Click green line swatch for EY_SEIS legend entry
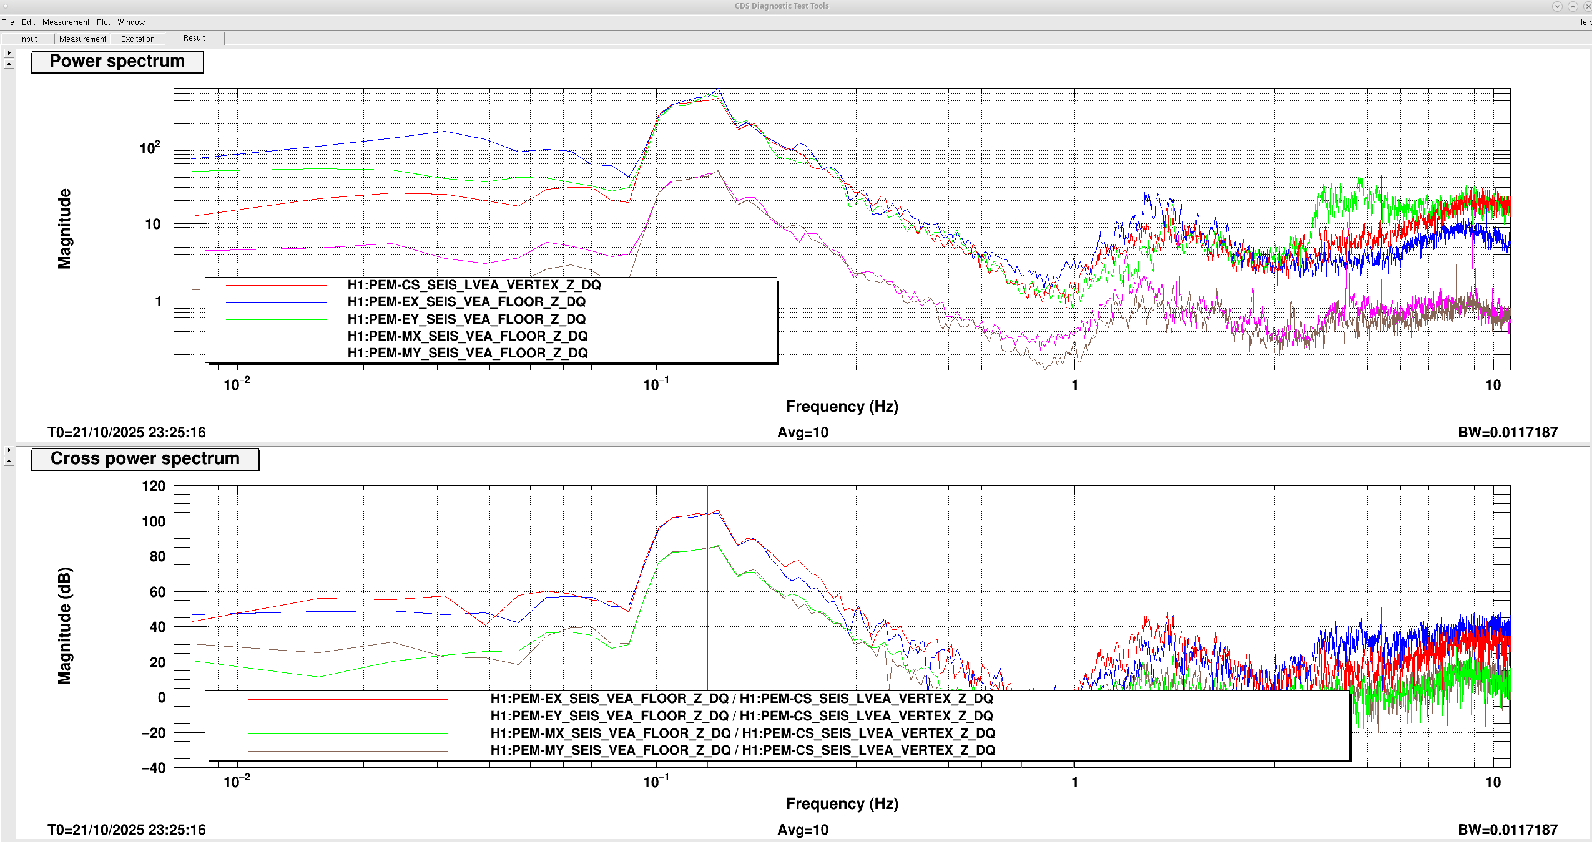 point(276,319)
